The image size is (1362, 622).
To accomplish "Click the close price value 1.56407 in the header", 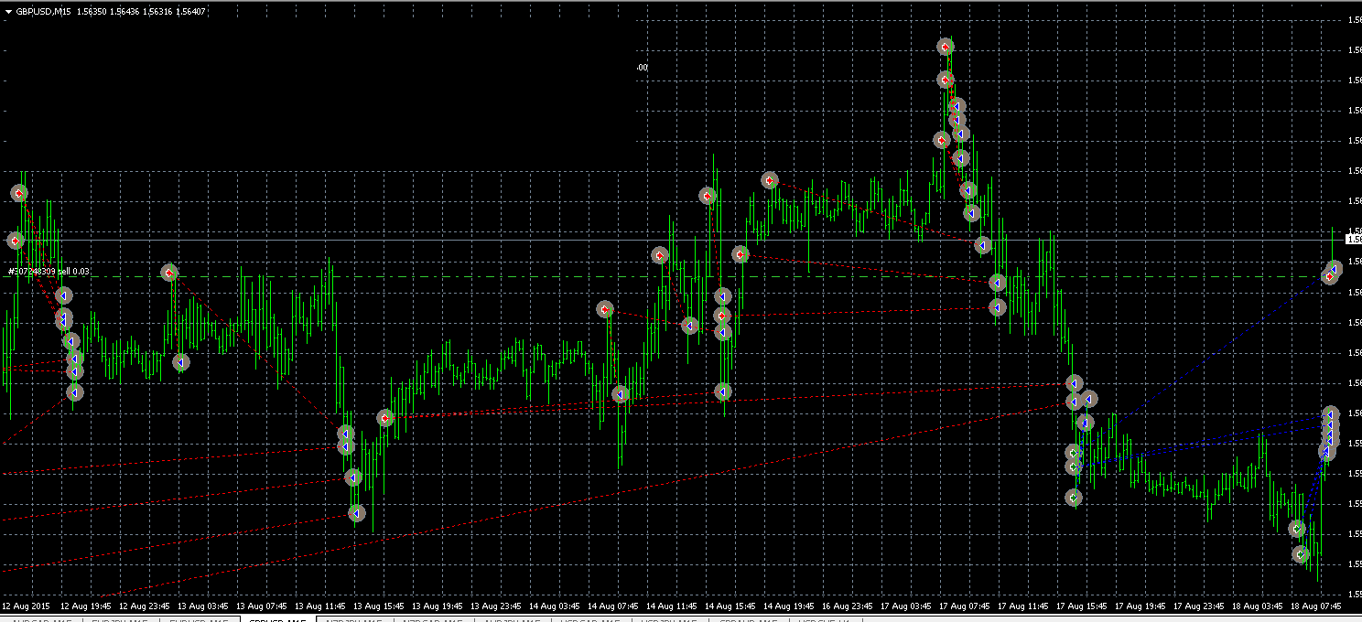I will (190, 12).
